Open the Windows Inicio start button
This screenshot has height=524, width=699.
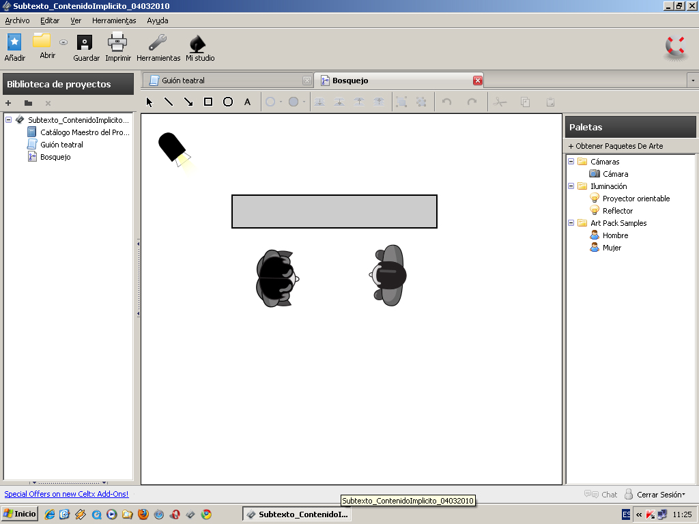pos(20,514)
